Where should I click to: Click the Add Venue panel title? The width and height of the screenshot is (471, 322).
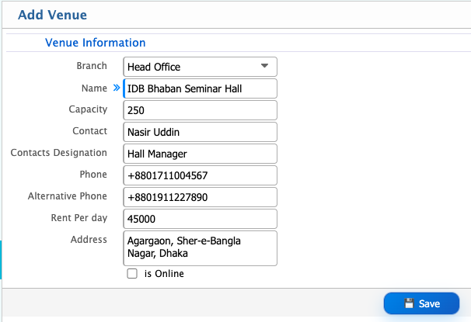click(x=52, y=15)
